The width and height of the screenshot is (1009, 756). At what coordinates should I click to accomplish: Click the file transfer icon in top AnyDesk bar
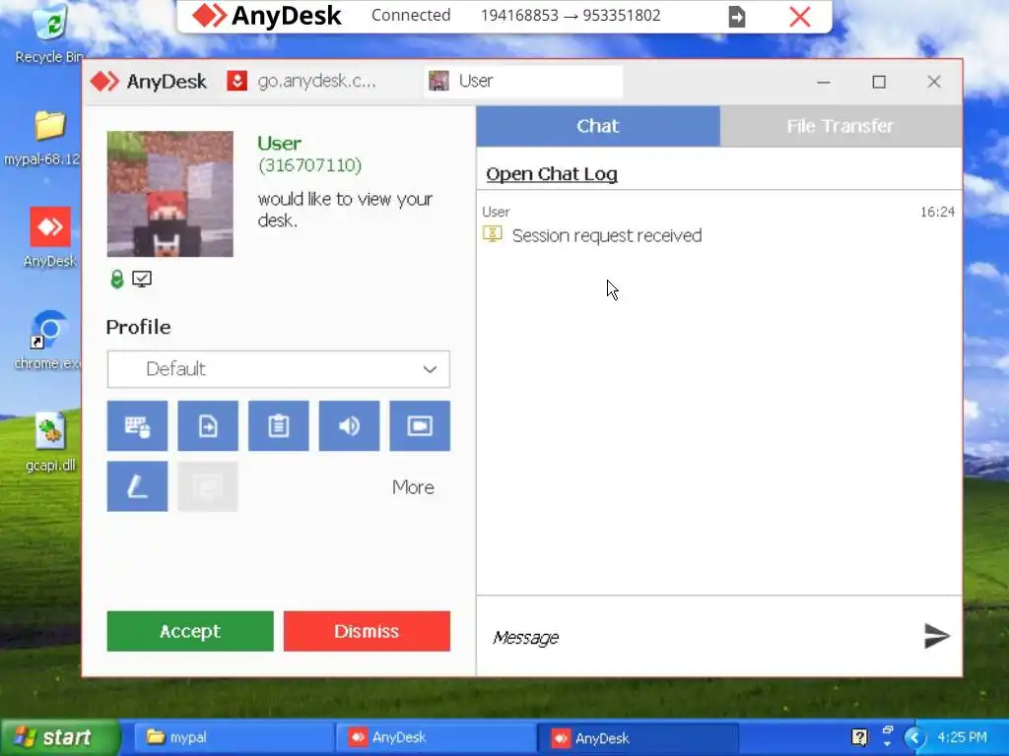[x=737, y=16]
